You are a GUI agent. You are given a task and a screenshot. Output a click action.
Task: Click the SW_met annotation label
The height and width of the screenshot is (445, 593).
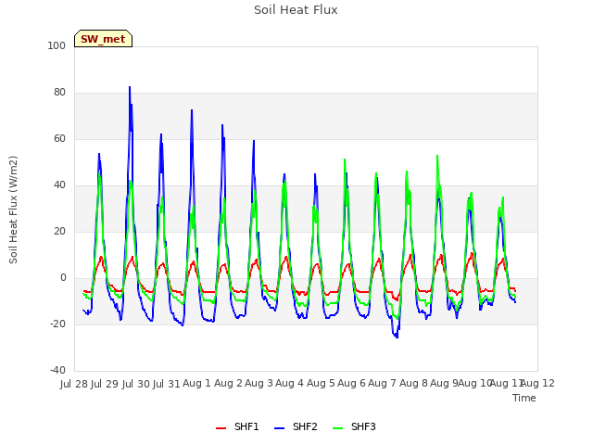tap(103, 39)
